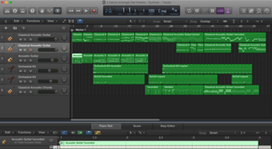Image resolution: width=272 pixels, height=149 pixels.
Task: Toggle the Editors (scissors) button
Action: tap(58, 11)
